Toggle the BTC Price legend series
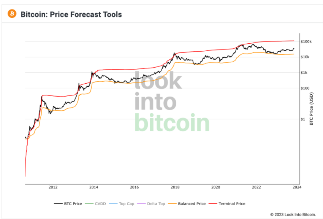This screenshot has height=219, width=323. tap(68, 203)
